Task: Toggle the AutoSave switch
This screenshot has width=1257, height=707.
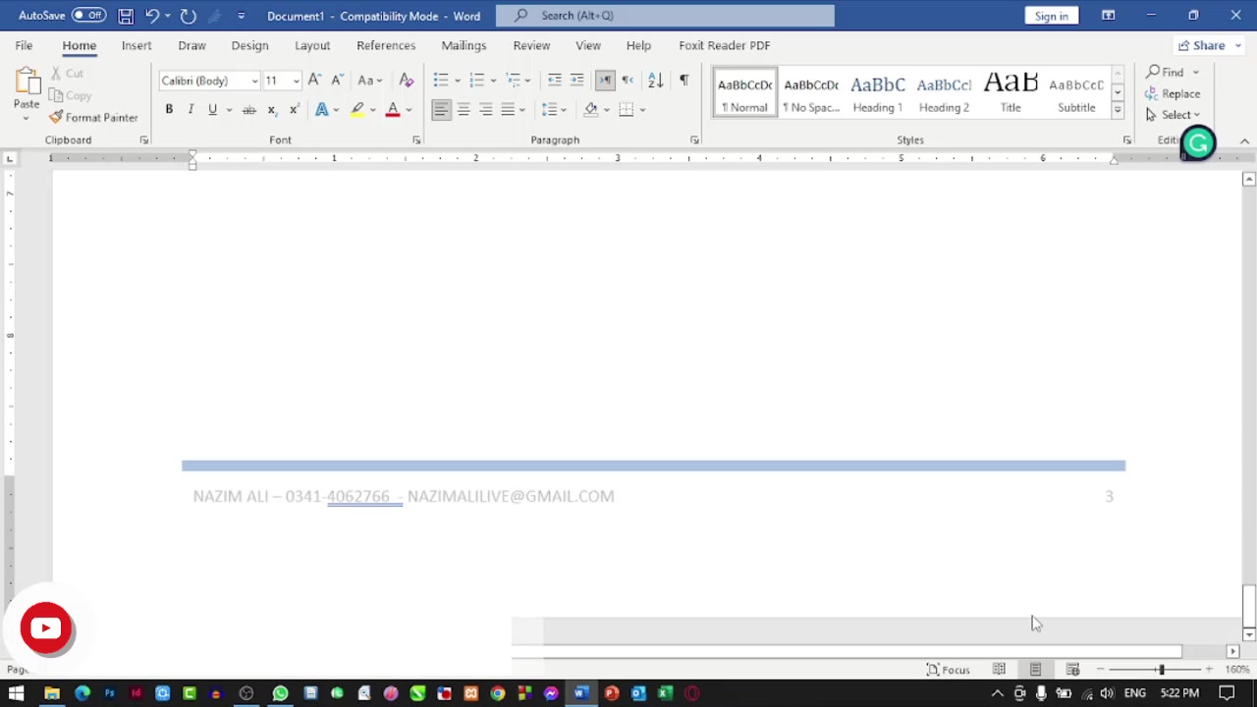Action: coord(88,15)
